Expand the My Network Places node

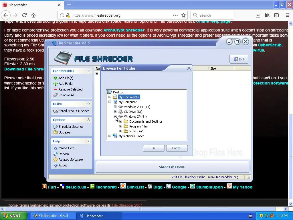(x=110, y=136)
